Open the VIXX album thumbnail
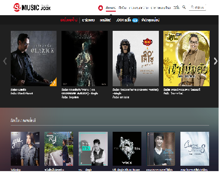The height and width of the screenshot is (172, 219). [x=127, y=149]
